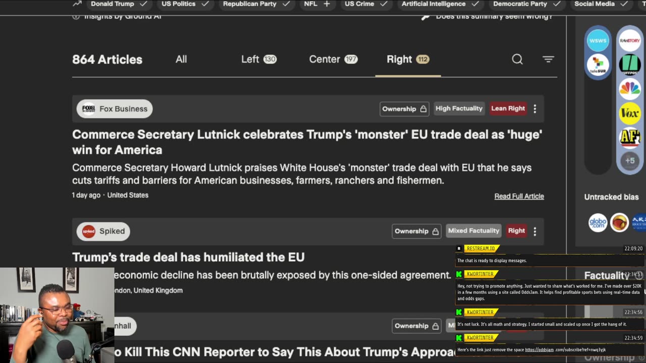
Task: Unfollow the Democratic Party topic checkmark
Action: pyautogui.click(x=557, y=4)
